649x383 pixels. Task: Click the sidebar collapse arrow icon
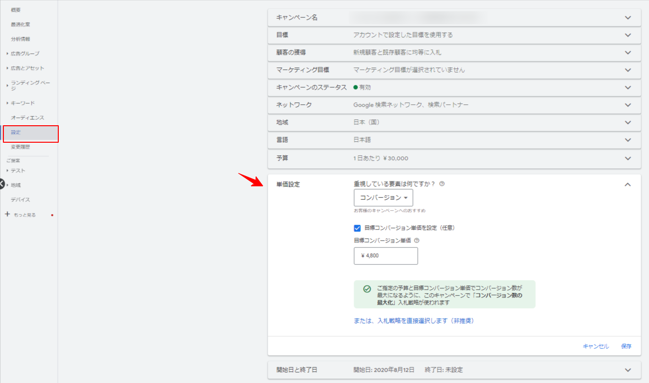click(x=1, y=184)
